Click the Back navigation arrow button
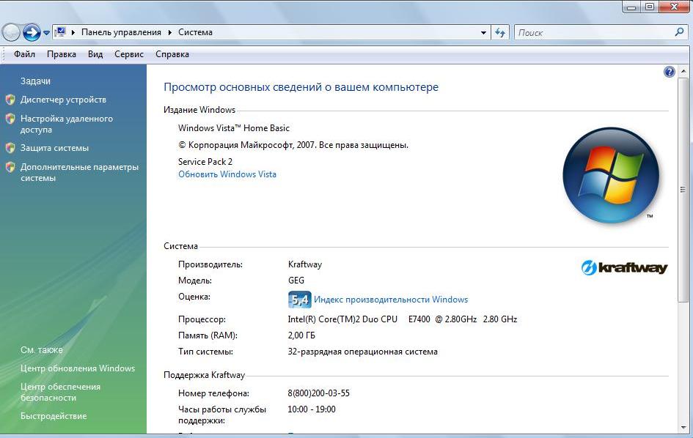Screen dimensions: 693x438 pos(11,32)
